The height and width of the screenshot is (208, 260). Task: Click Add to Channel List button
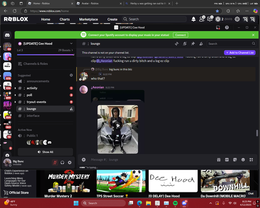[240, 53]
